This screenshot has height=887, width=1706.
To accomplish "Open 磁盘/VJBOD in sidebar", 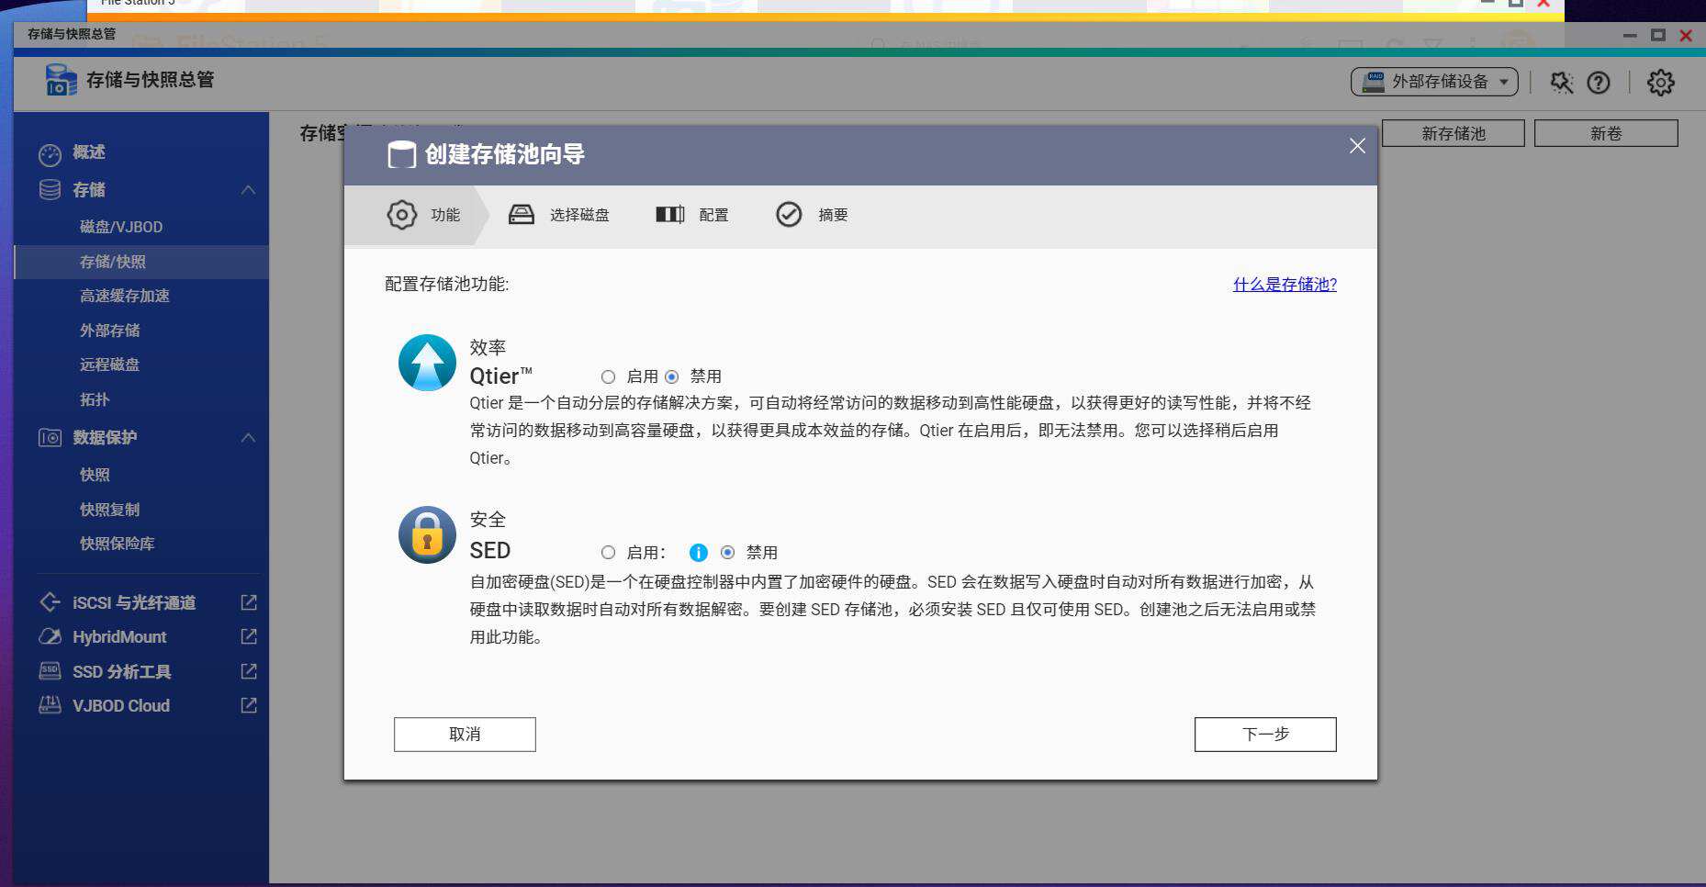I will click(x=121, y=227).
